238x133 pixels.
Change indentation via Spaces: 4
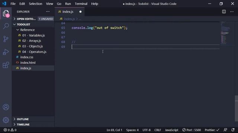pos(132,130)
